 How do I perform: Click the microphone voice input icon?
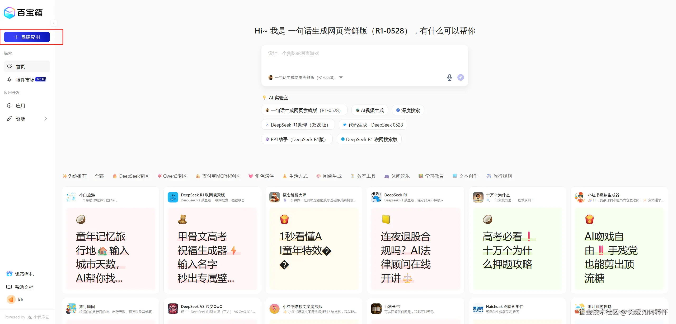(x=449, y=77)
